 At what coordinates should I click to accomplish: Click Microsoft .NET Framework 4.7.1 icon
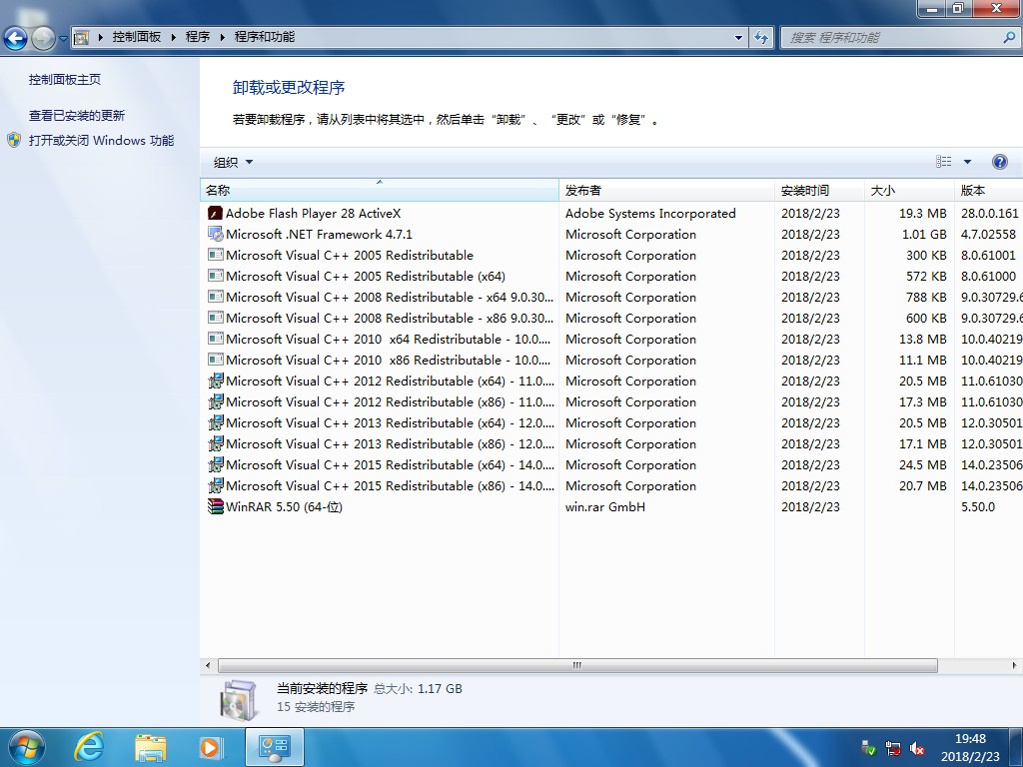216,234
